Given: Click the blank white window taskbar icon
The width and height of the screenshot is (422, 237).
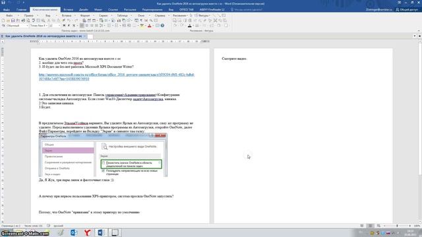Looking at the screenshot, I should click(x=115, y=232).
